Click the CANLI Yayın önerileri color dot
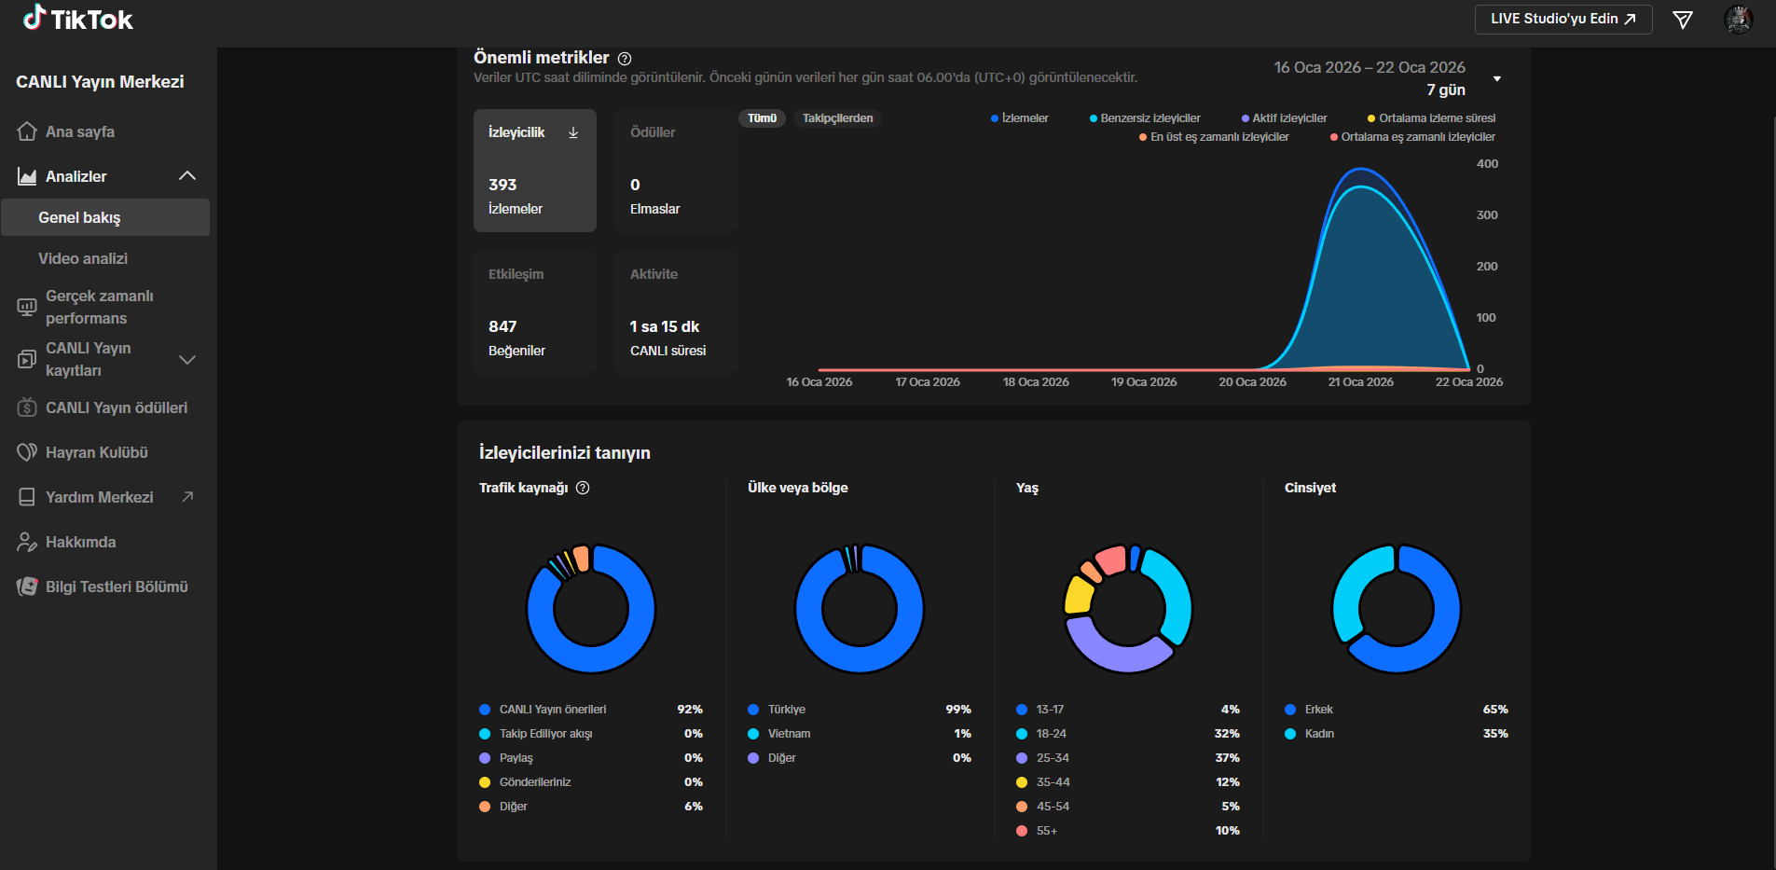 pos(485,710)
